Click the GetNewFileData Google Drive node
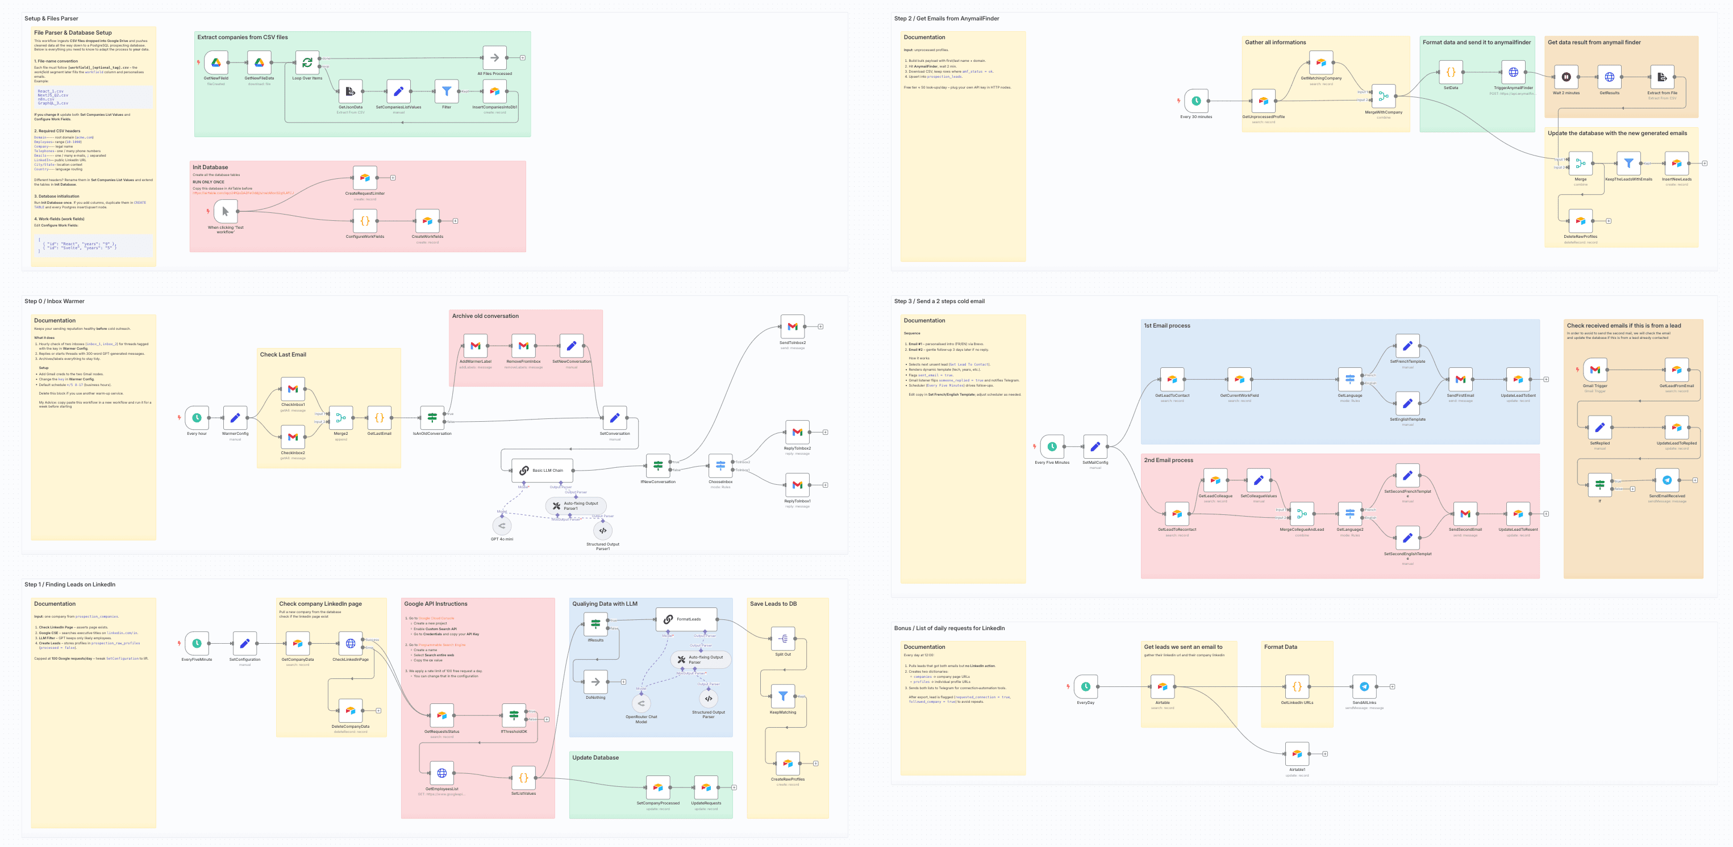Image resolution: width=1733 pixels, height=847 pixels. [259, 62]
